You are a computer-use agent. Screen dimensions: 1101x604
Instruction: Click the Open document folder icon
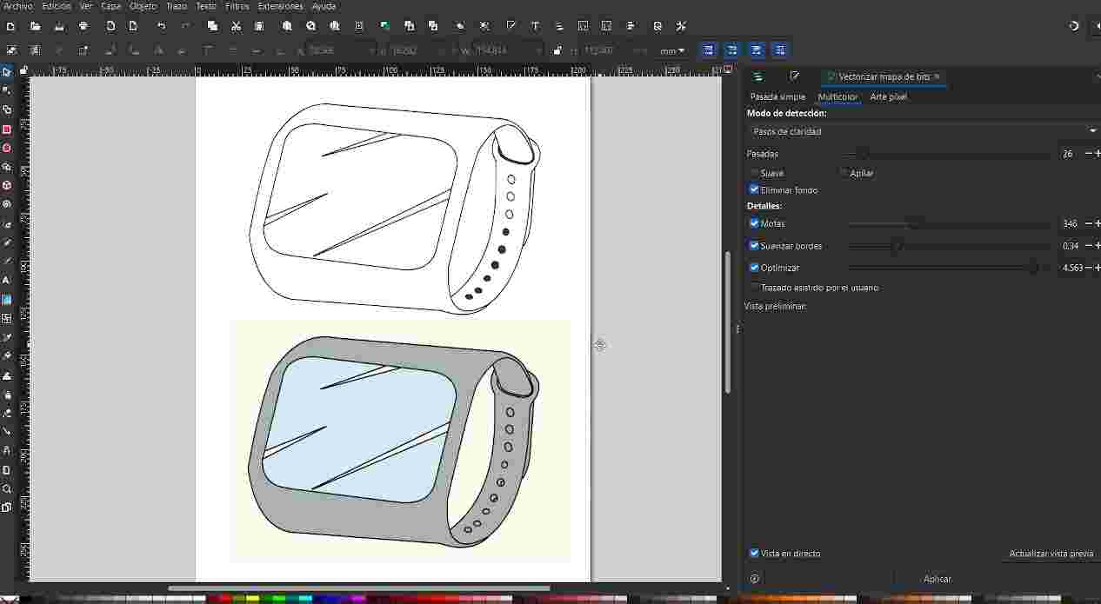35,26
